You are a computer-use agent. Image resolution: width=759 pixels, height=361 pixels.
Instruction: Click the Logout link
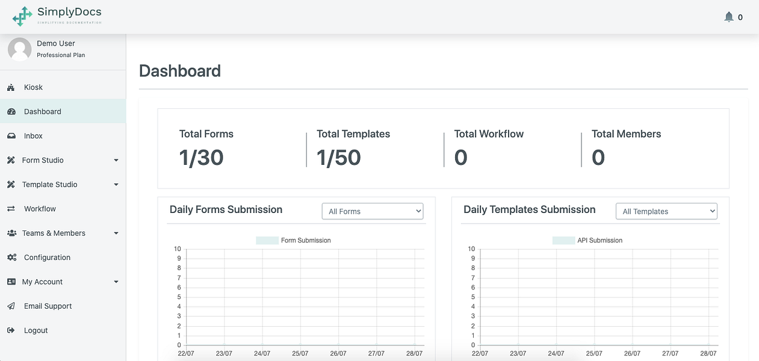coord(63,330)
